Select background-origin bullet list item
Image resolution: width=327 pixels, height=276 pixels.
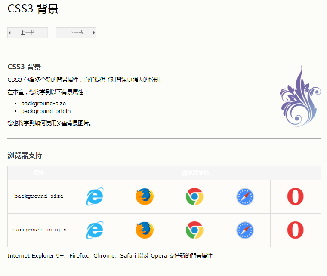pyautogui.click(x=46, y=111)
